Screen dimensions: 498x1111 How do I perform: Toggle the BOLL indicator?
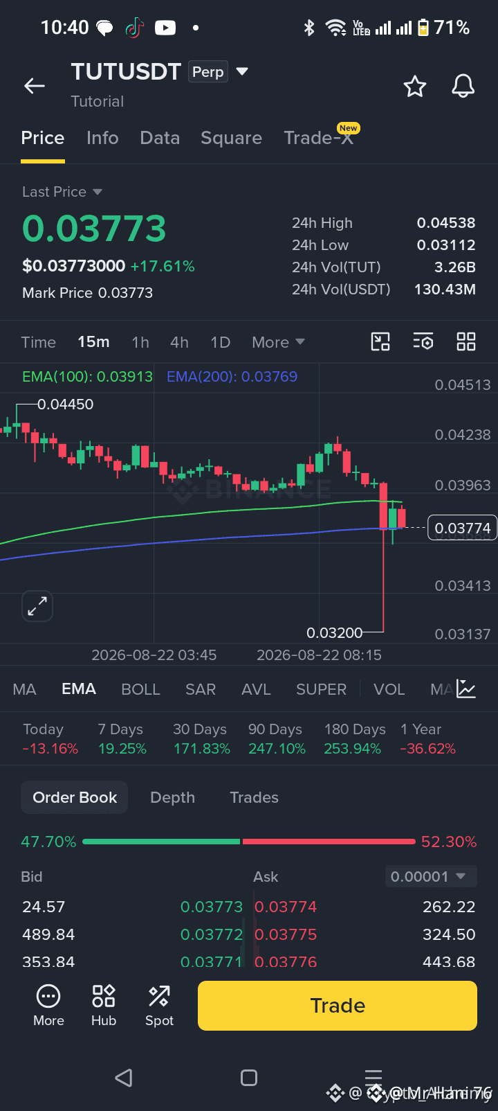[x=140, y=689]
